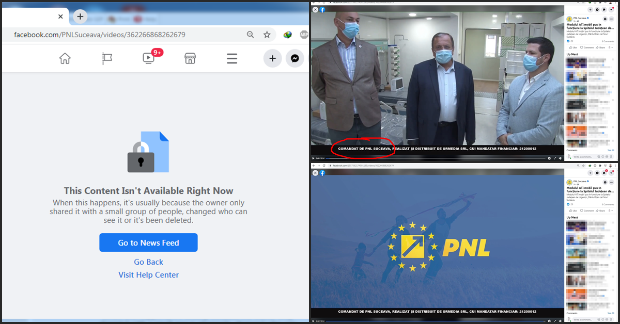620x324 pixels.
Task: Click browser back arrow in bottom-right window
Action: 314,166
